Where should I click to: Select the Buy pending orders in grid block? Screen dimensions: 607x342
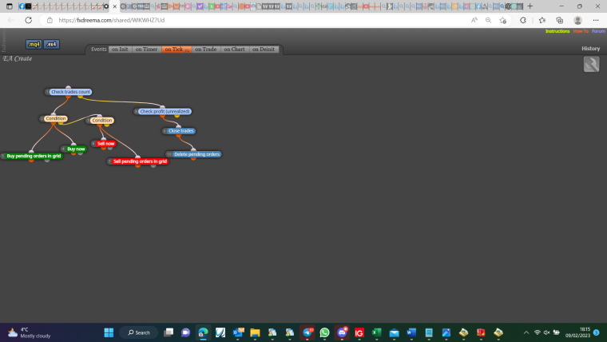32,156
